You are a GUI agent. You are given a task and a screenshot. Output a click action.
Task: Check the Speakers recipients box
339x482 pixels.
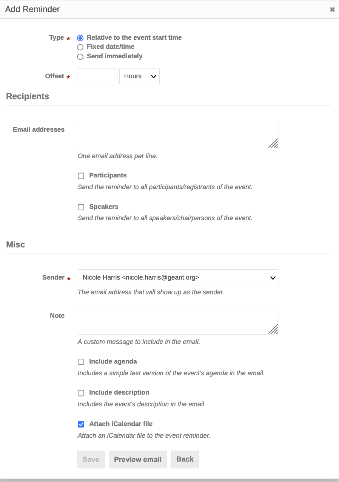pos(81,207)
